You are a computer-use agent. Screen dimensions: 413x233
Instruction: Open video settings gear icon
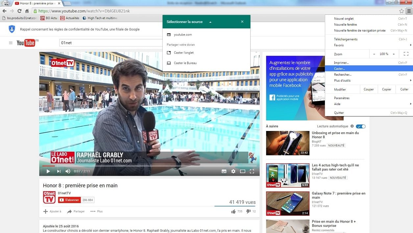pos(233,171)
